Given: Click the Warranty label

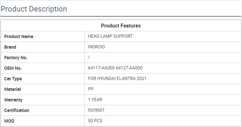Looking at the screenshot, I should tap(13, 100).
